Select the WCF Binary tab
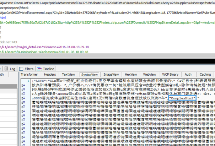The width and height of the screenshot is (215, 146). coord(170,75)
